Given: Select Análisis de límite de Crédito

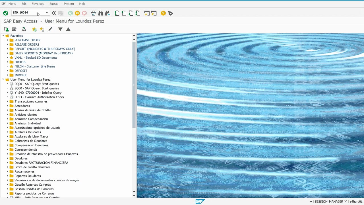Looking at the screenshot, I should click(33, 110).
